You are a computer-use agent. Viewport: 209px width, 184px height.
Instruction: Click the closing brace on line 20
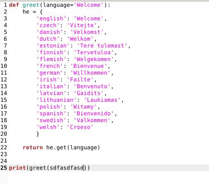(x=38, y=134)
